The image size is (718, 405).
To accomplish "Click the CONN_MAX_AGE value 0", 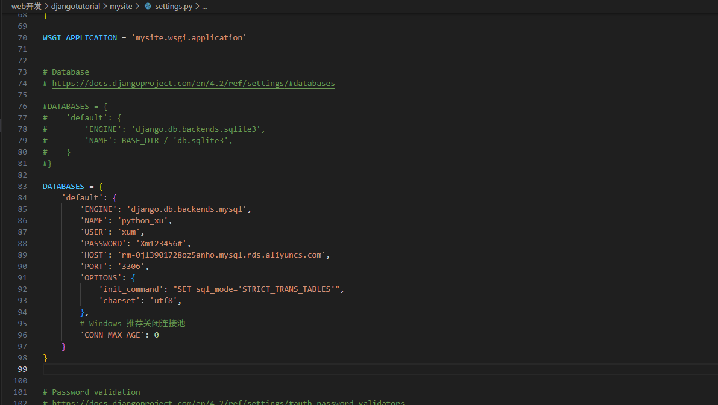I will pyautogui.click(x=156, y=335).
